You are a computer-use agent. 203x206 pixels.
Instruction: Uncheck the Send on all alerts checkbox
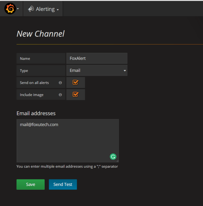coord(76,82)
